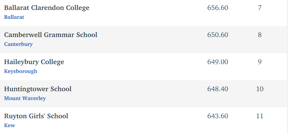This screenshot has width=288, height=134.
Task: Open the Keysborough suburb link
Action: click(21, 71)
